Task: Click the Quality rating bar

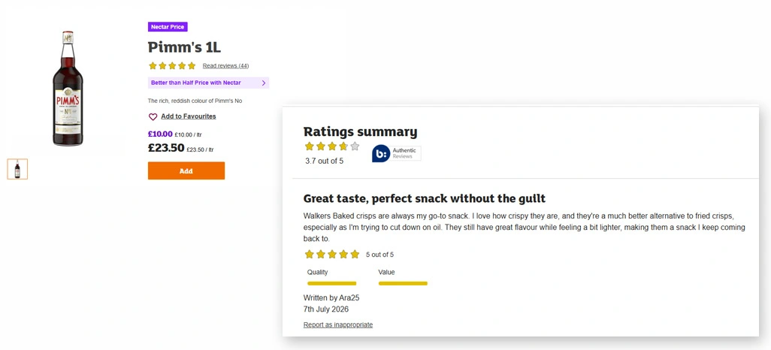Action: [x=332, y=284]
